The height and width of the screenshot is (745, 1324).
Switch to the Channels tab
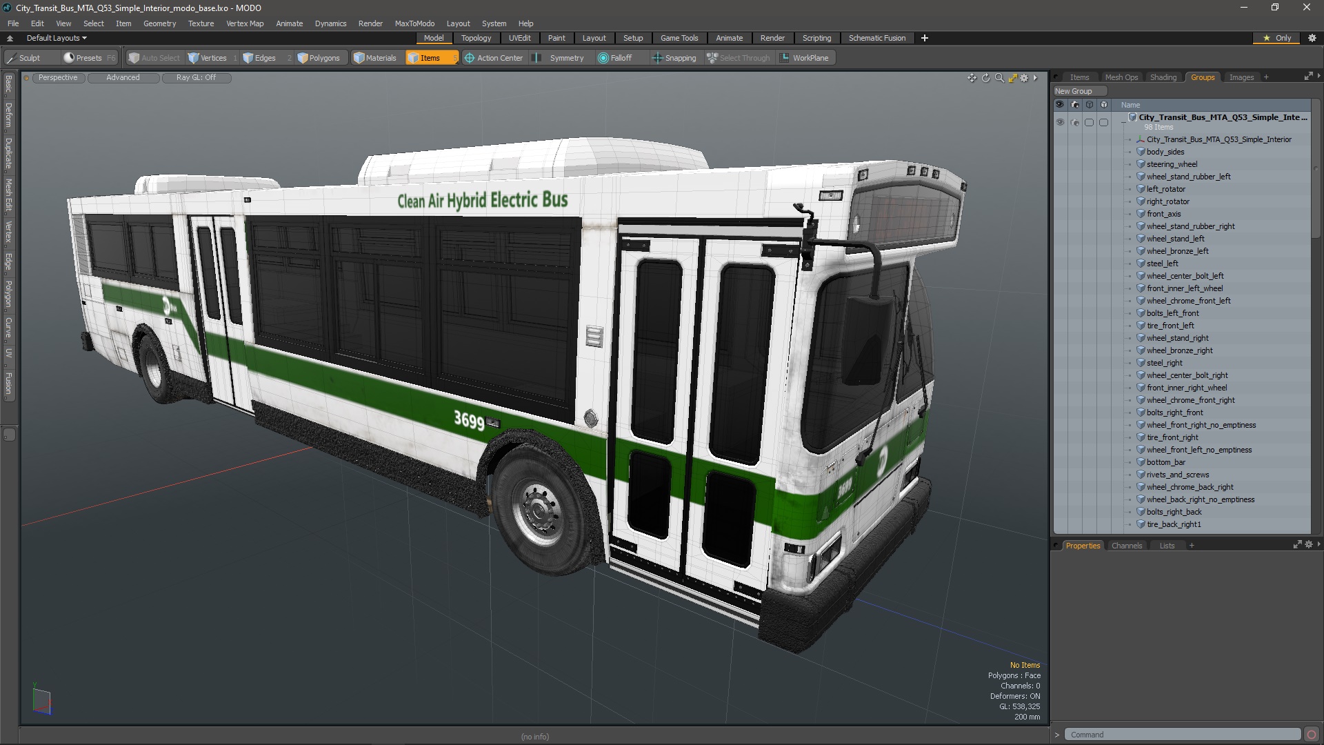pos(1127,546)
